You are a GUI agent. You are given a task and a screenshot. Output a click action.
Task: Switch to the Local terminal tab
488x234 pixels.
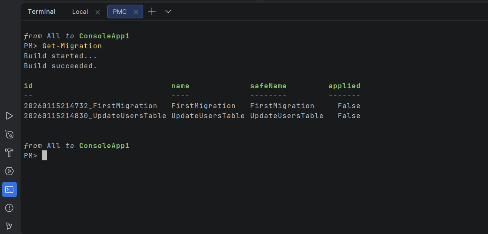tap(80, 12)
